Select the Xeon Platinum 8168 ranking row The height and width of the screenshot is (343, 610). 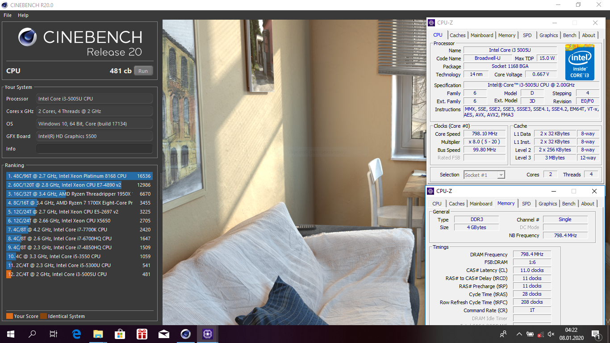tap(79, 176)
